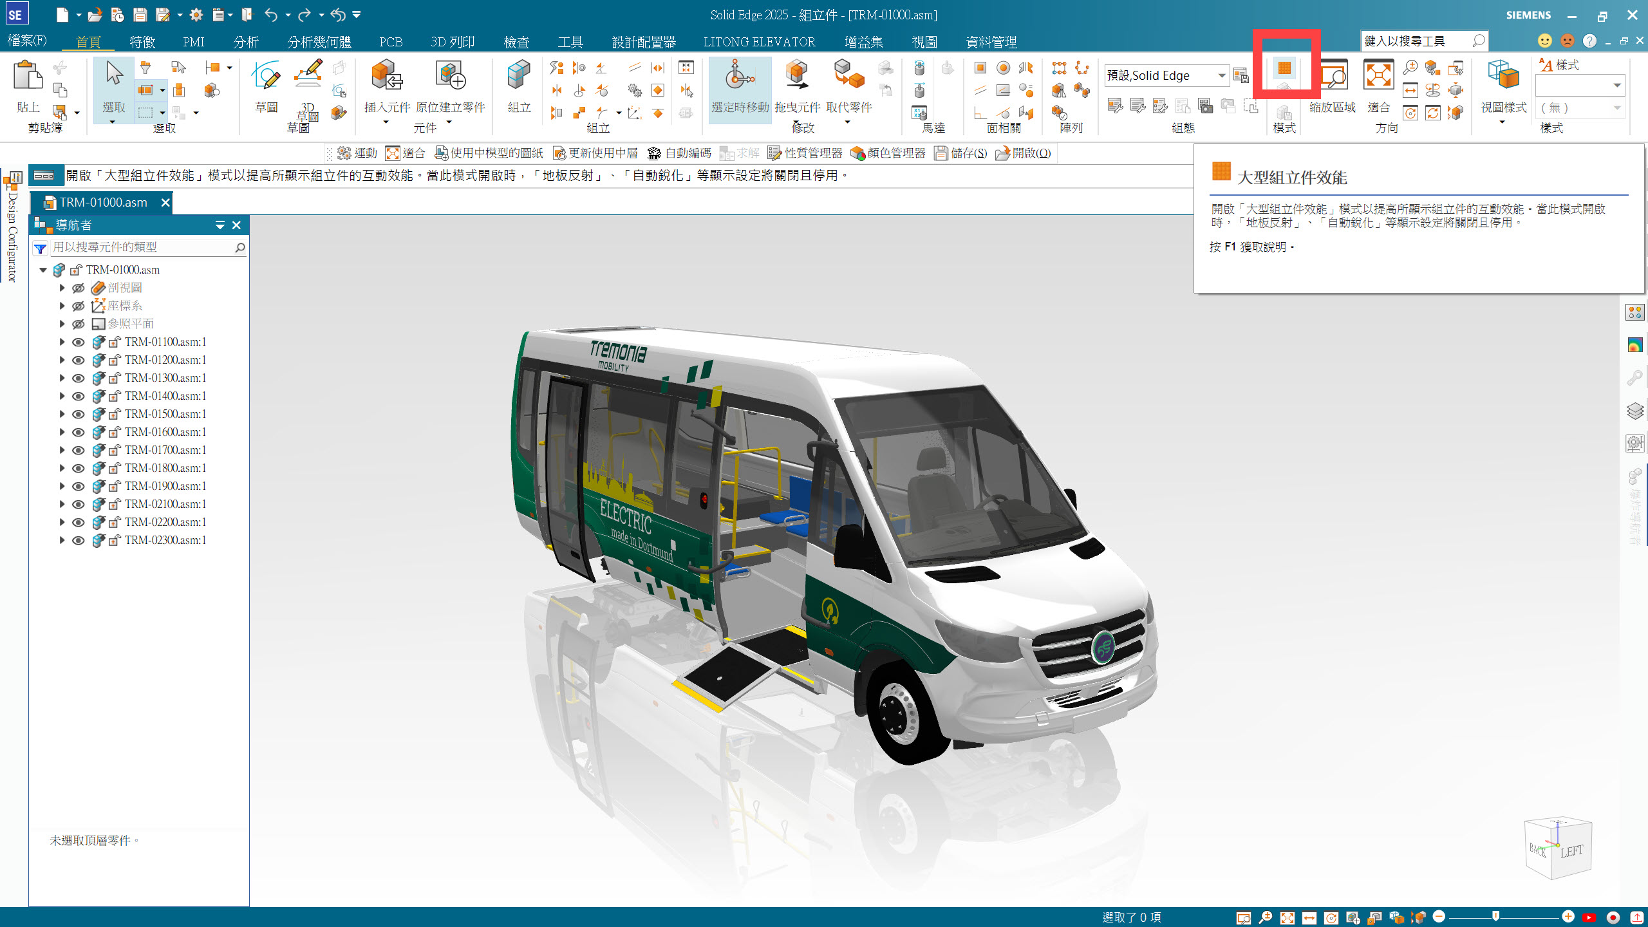
Task: Open the 3D Print (3D 列印) tab
Action: (453, 42)
